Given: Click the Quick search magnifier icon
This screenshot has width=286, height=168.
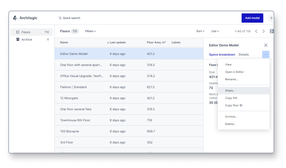Looking at the screenshot, I should (60, 18).
